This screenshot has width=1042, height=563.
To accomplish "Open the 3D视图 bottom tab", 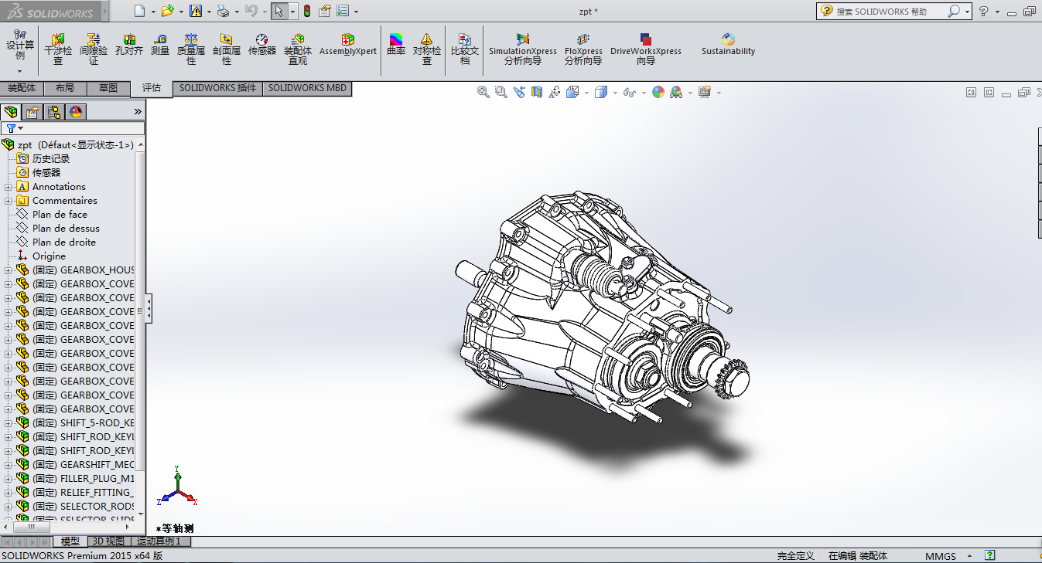I will pyautogui.click(x=108, y=541).
